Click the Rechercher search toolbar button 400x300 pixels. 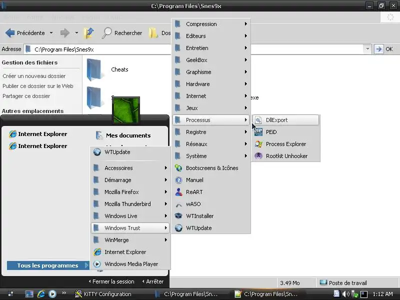[122, 33]
